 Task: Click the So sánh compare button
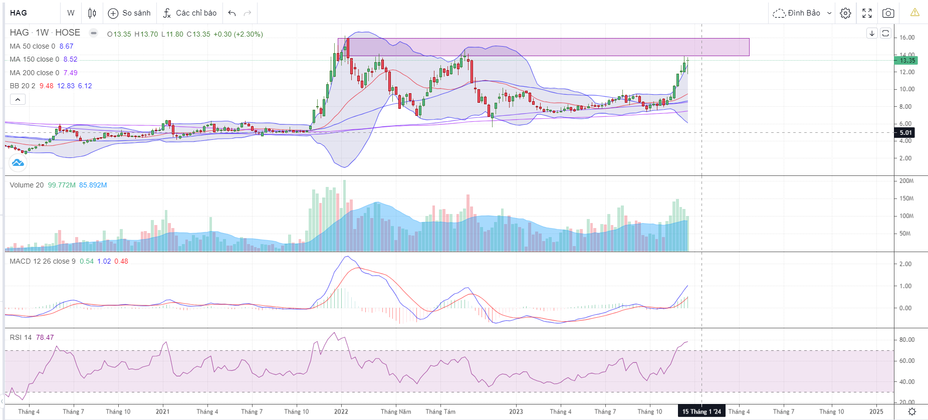pos(129,13)
